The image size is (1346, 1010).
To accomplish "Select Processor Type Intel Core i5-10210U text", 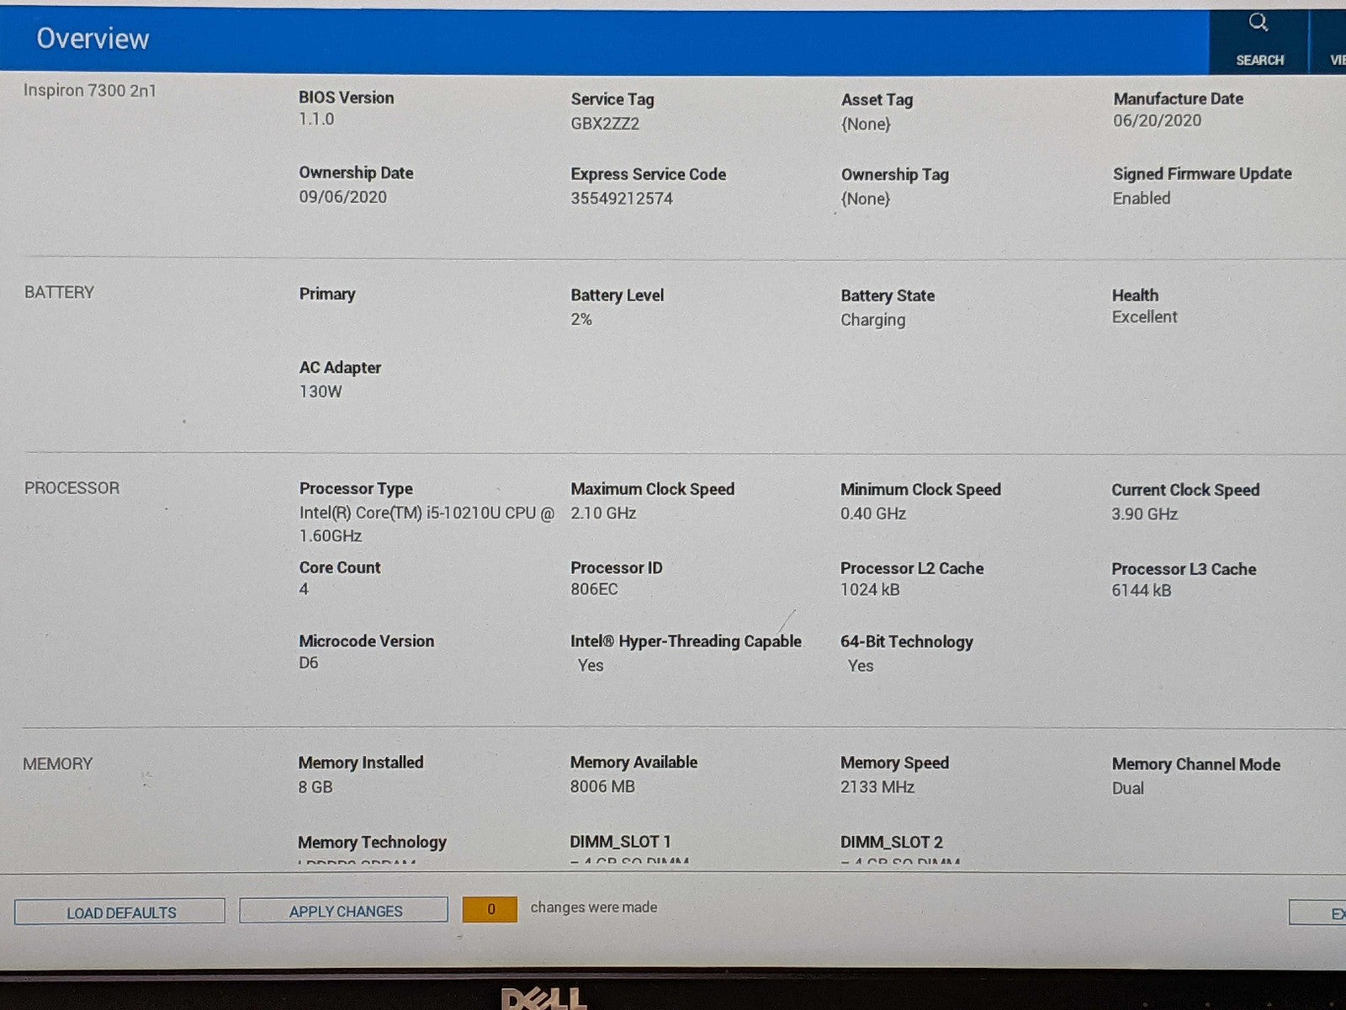I will (x=427, y=524).
